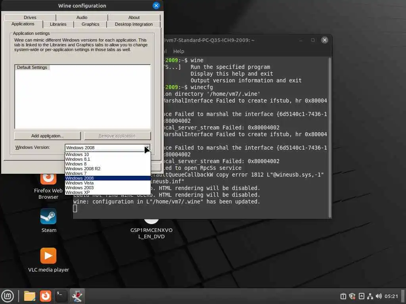
Task: Choose Windows XP from the version list
Action: 108,192
